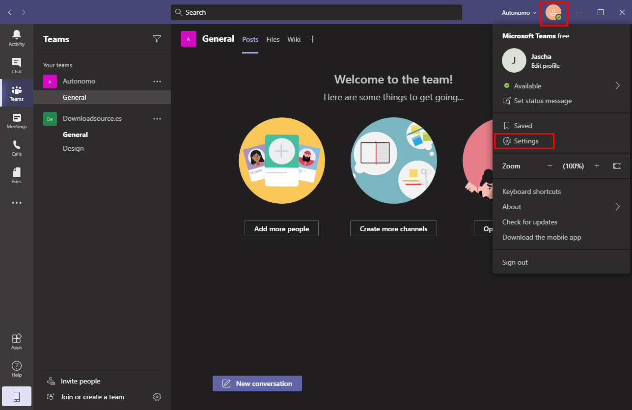Click the J profile picture in menu
The image size is (632, 410).
click(514, 60)
